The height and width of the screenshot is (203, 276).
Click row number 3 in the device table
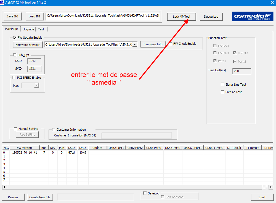pos(4,164)
